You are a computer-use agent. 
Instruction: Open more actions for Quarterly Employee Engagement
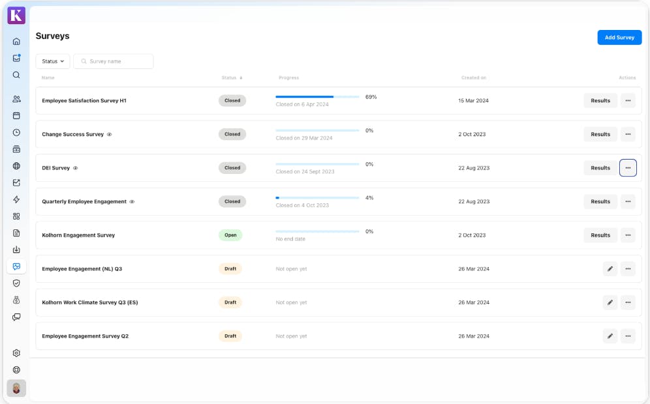(628, 201)
